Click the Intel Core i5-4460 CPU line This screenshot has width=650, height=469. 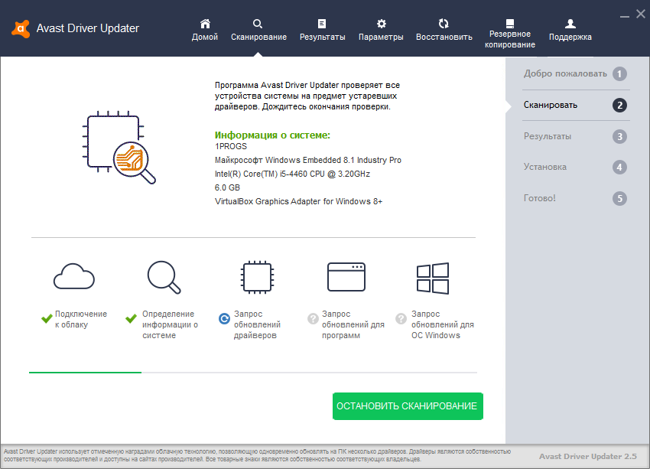tap(292, 174)
